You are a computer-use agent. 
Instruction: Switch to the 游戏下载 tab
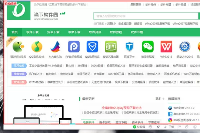[121, 122]
